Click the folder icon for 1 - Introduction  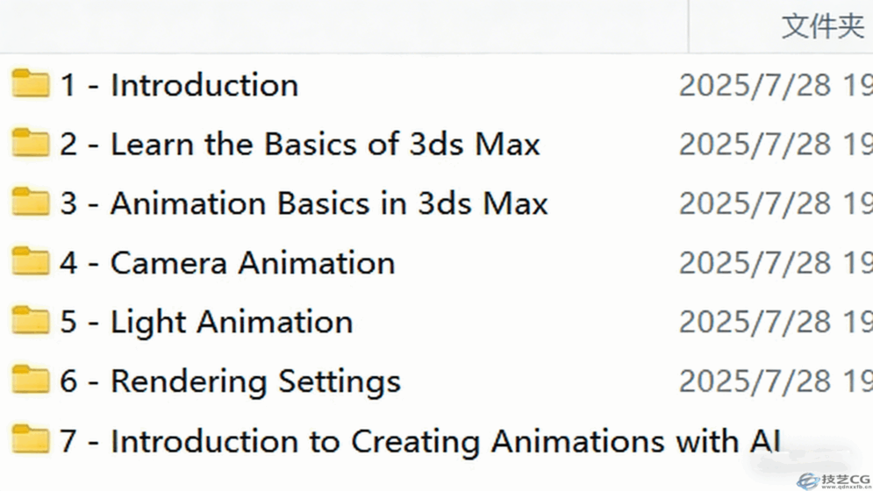[x=31, y=84]
